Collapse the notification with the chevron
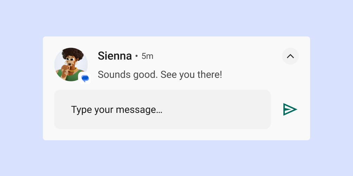 click(290, 56)
